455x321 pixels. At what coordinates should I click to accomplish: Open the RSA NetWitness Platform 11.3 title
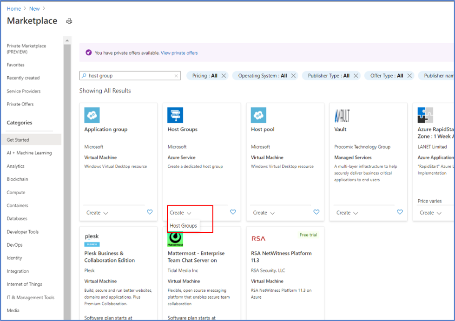pos(281,256)
